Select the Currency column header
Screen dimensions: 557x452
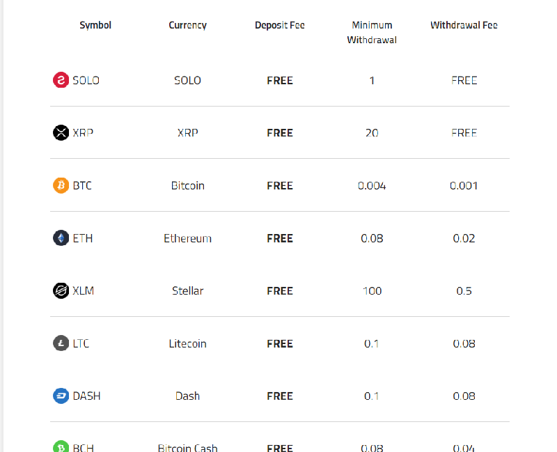pyautogui.click(x=187, y=25)
